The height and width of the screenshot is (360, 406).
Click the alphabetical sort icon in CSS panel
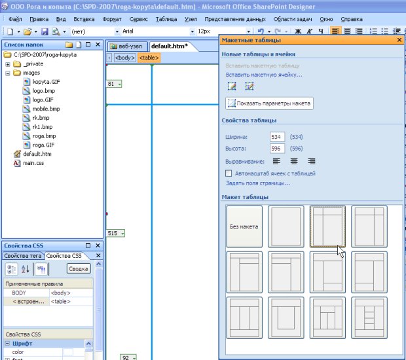point(26,269)
